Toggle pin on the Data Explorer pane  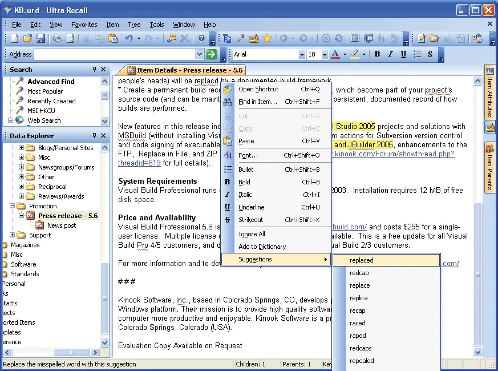(94, 135)
